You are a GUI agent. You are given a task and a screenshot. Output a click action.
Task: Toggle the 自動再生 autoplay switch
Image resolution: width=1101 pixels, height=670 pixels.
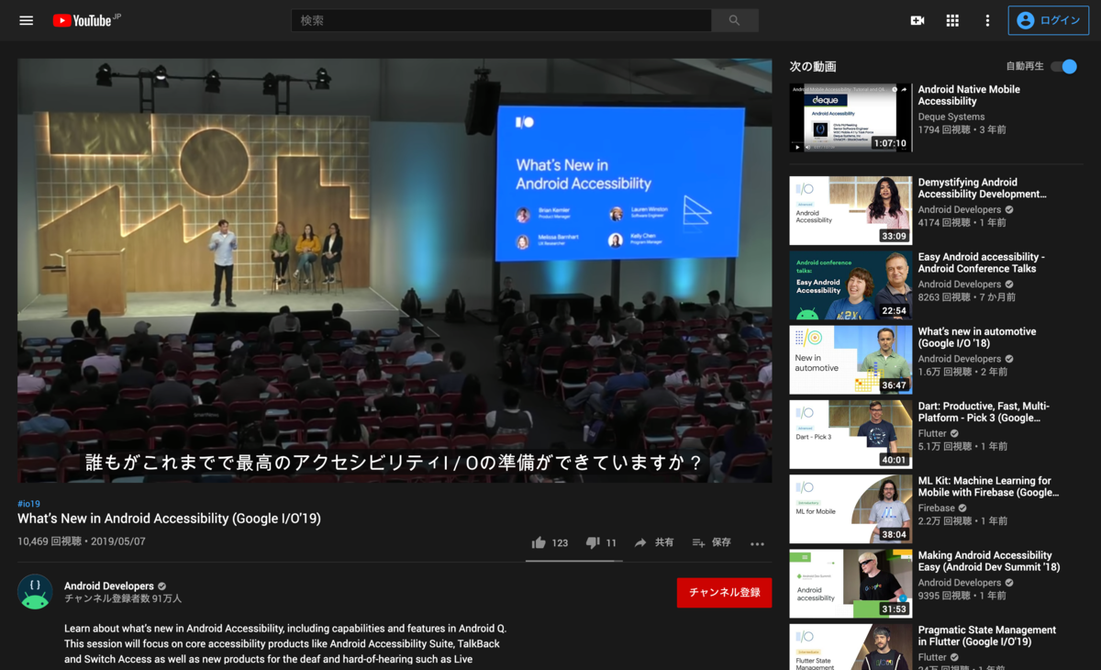[1063, 66]
